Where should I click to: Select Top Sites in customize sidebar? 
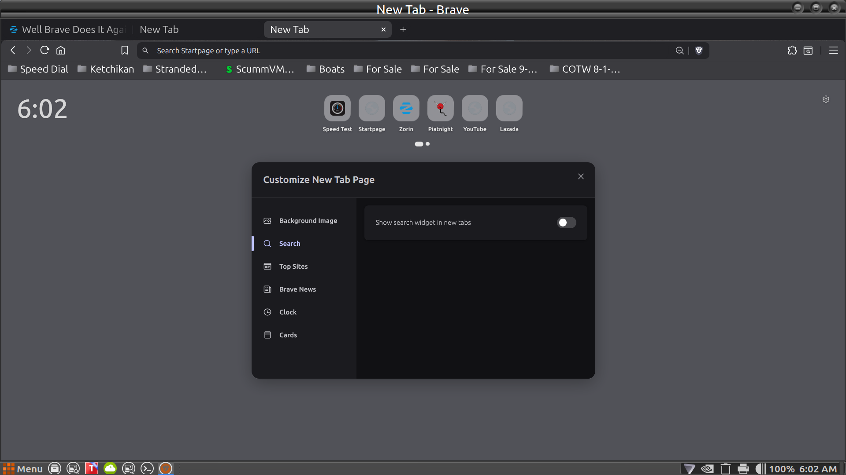(x=293, y=267)
